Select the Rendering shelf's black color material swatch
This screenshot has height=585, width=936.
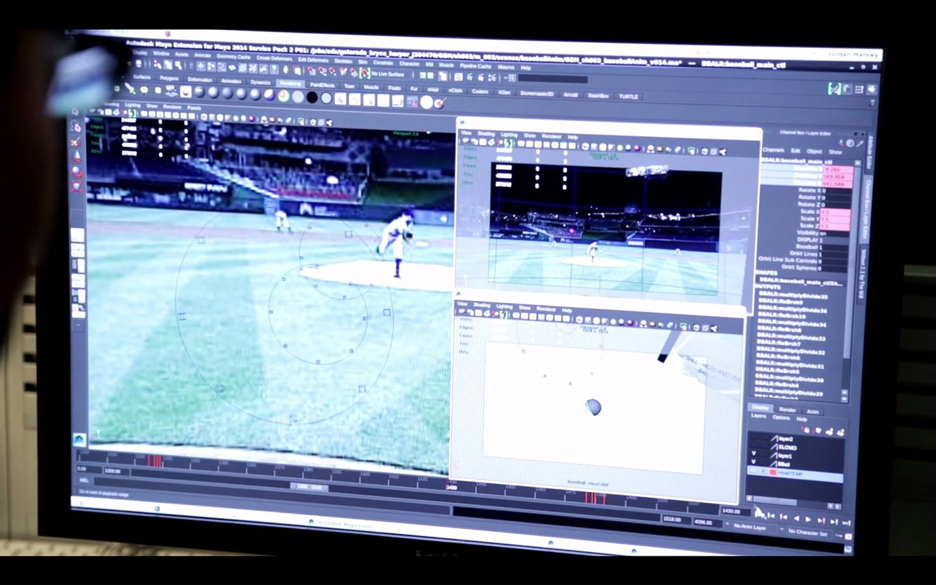pyautogui.click(x=313, y=96)
